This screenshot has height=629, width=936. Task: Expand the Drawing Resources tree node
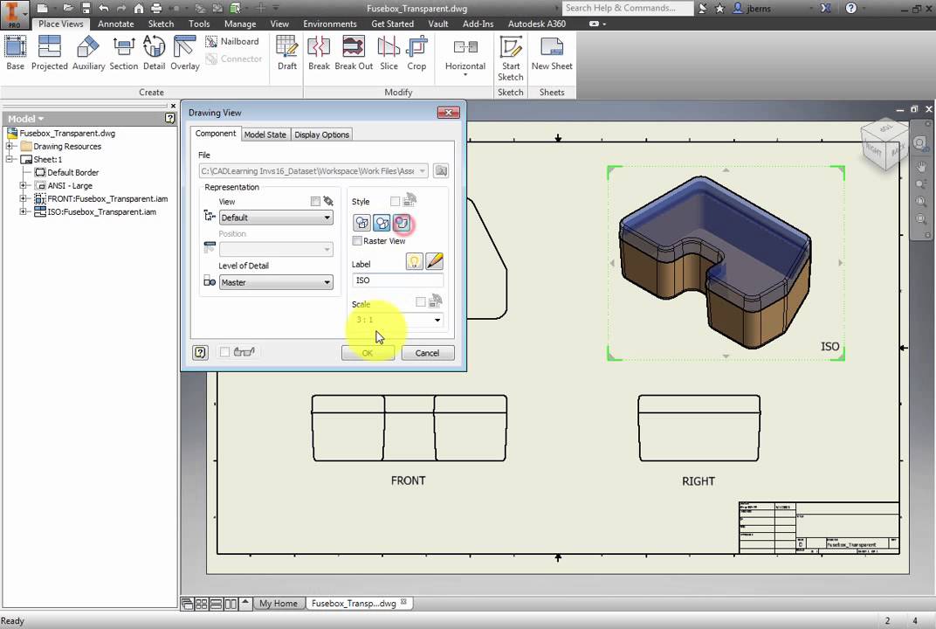10,147
